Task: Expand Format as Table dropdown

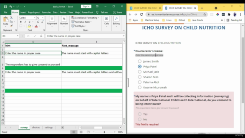Action: [91, 22]
